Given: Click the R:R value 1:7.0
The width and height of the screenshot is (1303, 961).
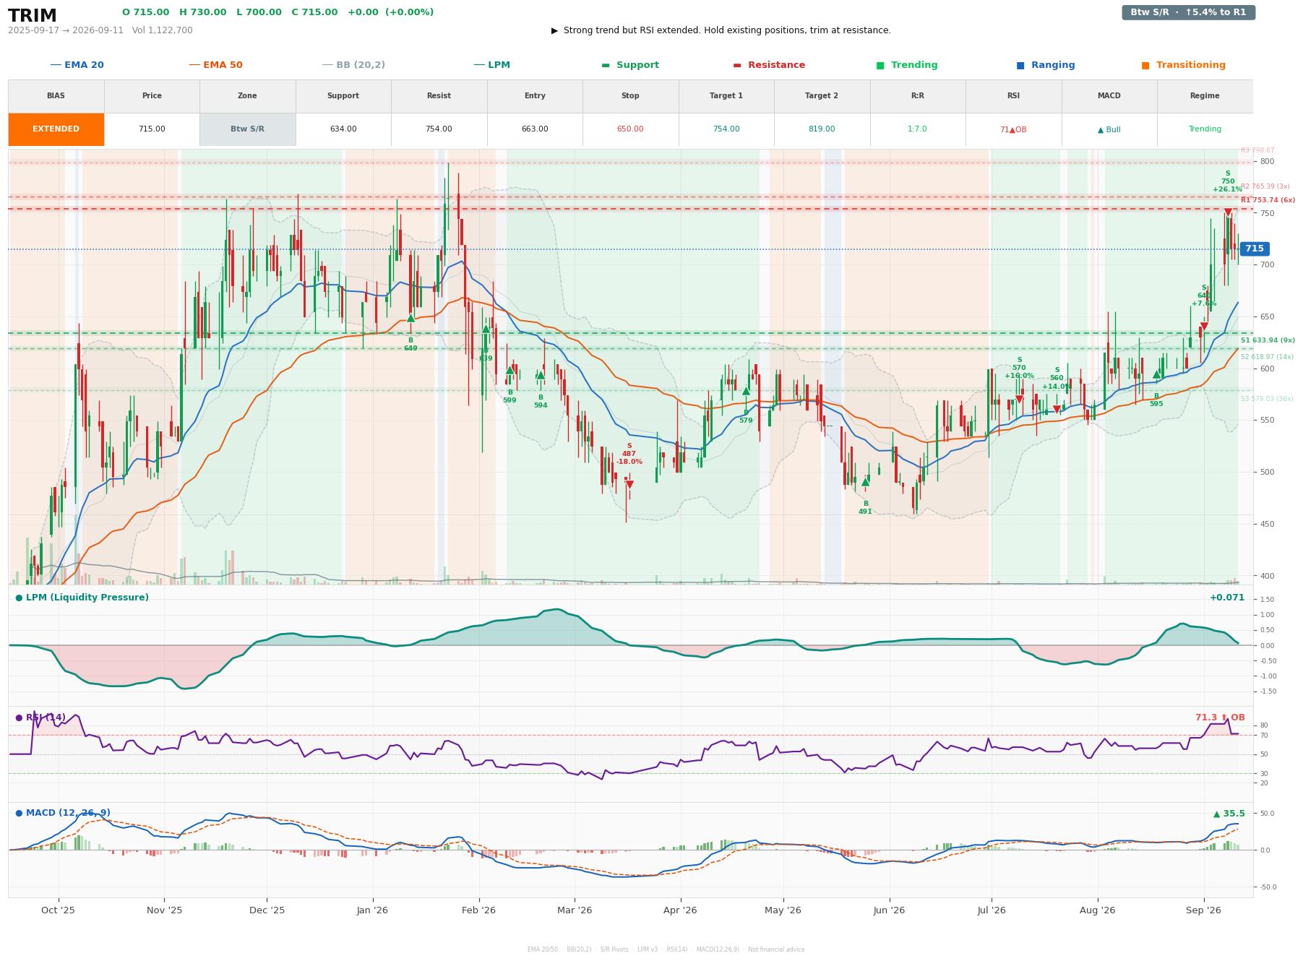Looking at the screenshot, I should (x=917, y=129).
